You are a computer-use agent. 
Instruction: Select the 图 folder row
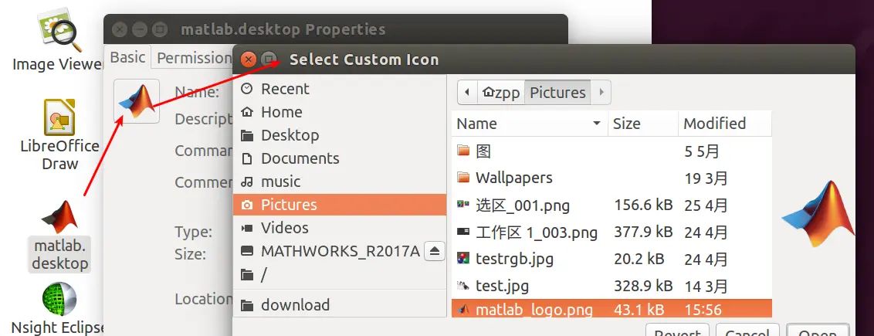pyautogui.click(x=611, y=151)
